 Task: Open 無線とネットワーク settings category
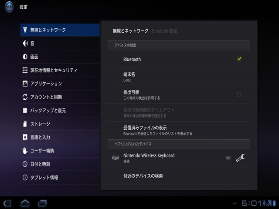coord(60,30)
